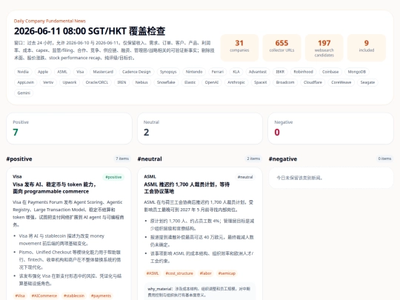Select the 9 included stat card
Image resolution: width=400 pixels, height=300 pixels.
367,47
